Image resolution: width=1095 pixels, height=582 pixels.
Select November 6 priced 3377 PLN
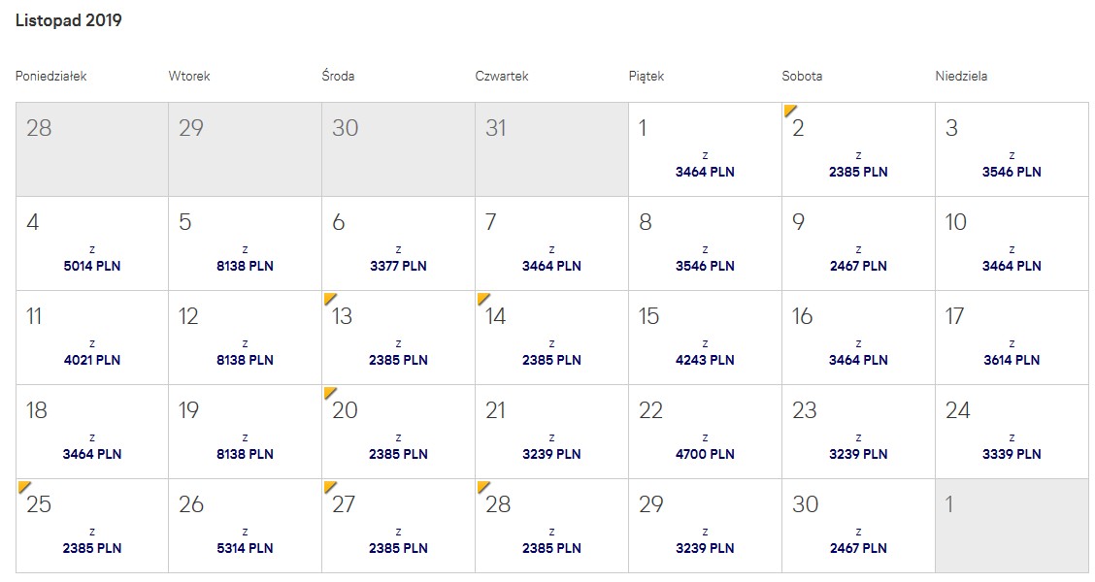point(398,243)
